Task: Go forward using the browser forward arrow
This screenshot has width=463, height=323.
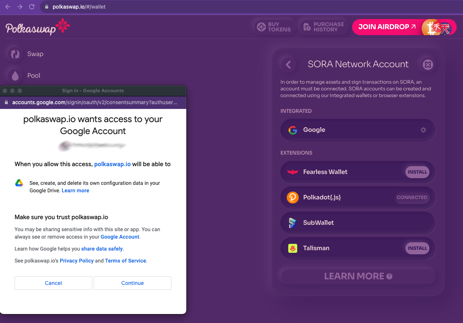Action: [x=20, y=7]
